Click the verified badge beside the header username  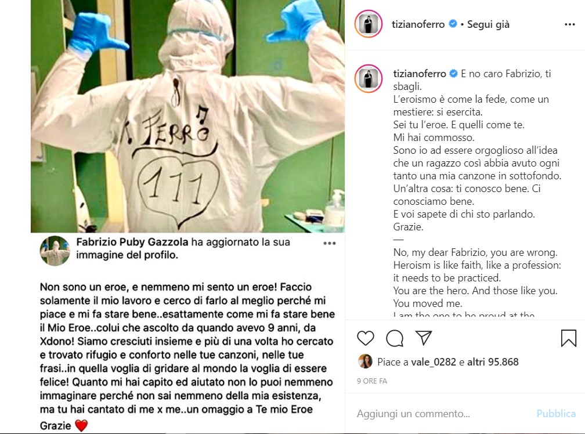click(x=453, y=24)
